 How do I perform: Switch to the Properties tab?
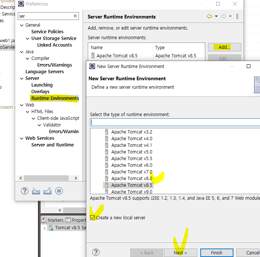(76, 220)
